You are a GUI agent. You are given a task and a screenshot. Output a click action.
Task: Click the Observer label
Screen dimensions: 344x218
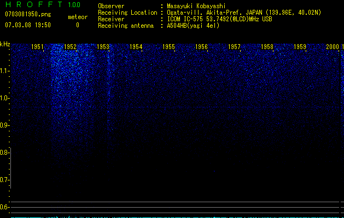pos(111,6)
